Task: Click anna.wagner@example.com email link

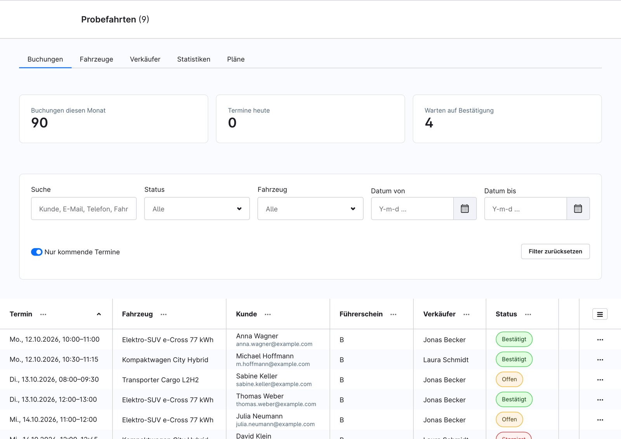Action: point(274,344)
